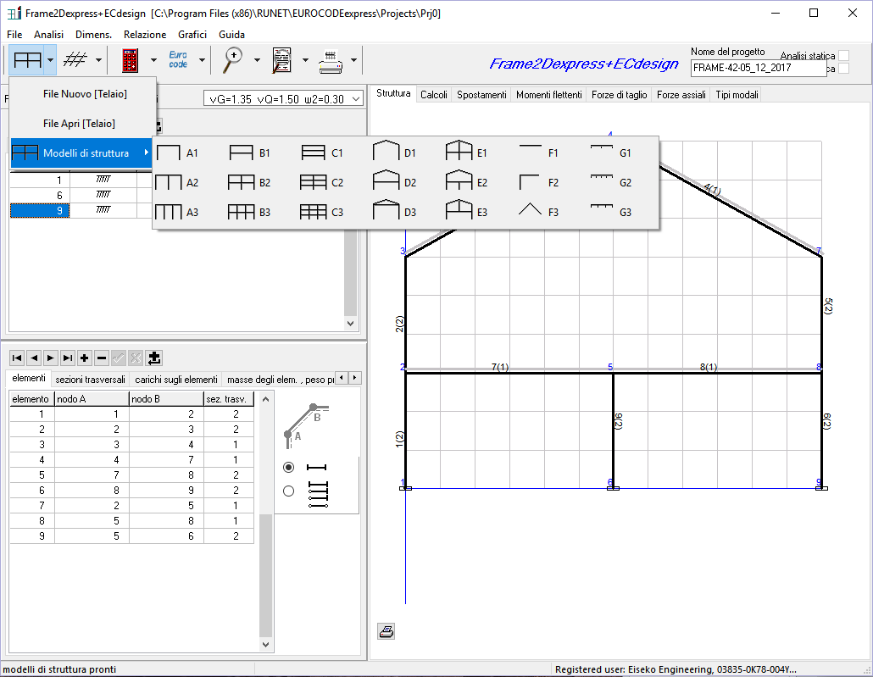
Task: Select pitched roof model D2
Action: (394, 181)
